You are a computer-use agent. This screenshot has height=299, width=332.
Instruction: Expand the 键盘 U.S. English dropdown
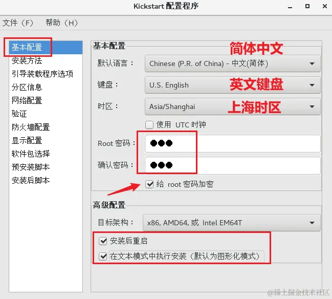click(x=232, y=85)
